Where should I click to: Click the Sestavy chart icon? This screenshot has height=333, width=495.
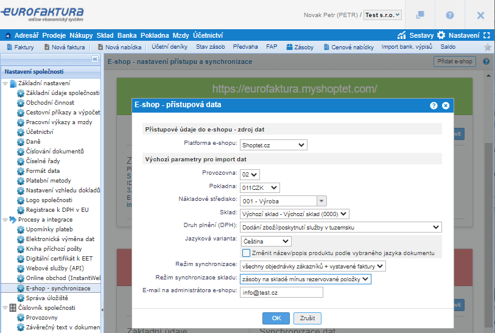click(402, 35)
